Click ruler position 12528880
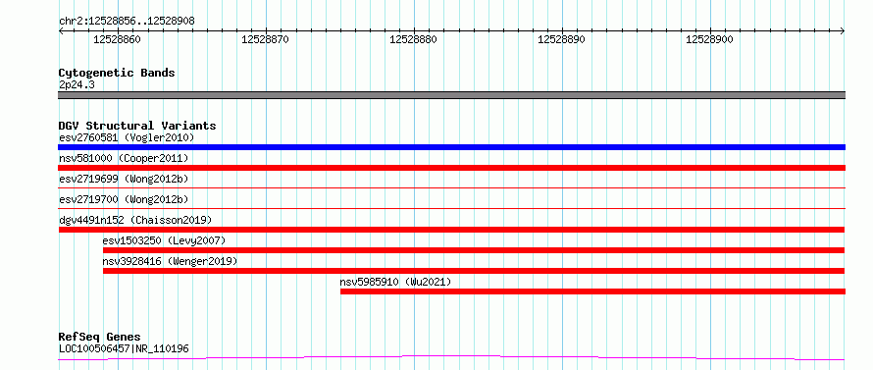The image size is (873, 370). [x=413, y=39]
